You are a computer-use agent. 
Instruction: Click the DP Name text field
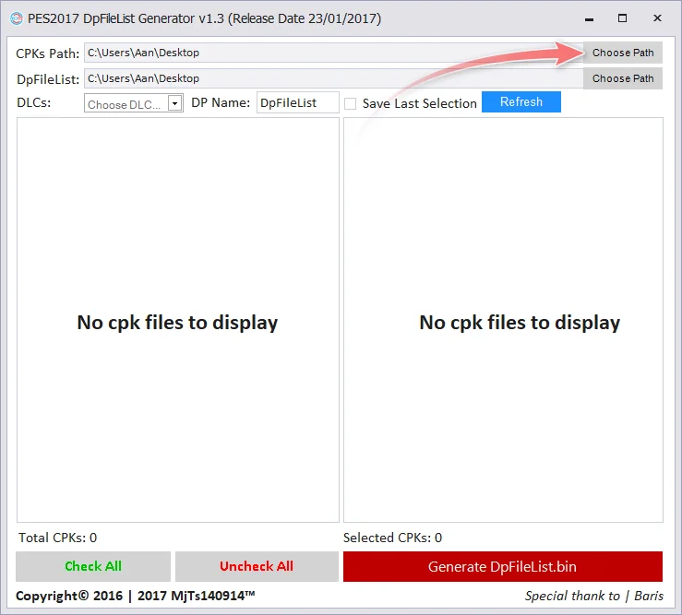(x=297, y=102)
